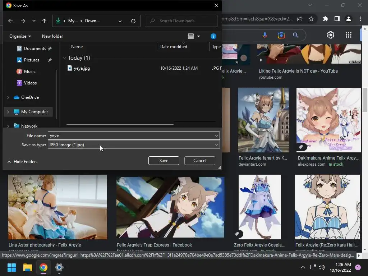
Task: Select Videos in navigation pane
Action: click(x=30, y=83)
